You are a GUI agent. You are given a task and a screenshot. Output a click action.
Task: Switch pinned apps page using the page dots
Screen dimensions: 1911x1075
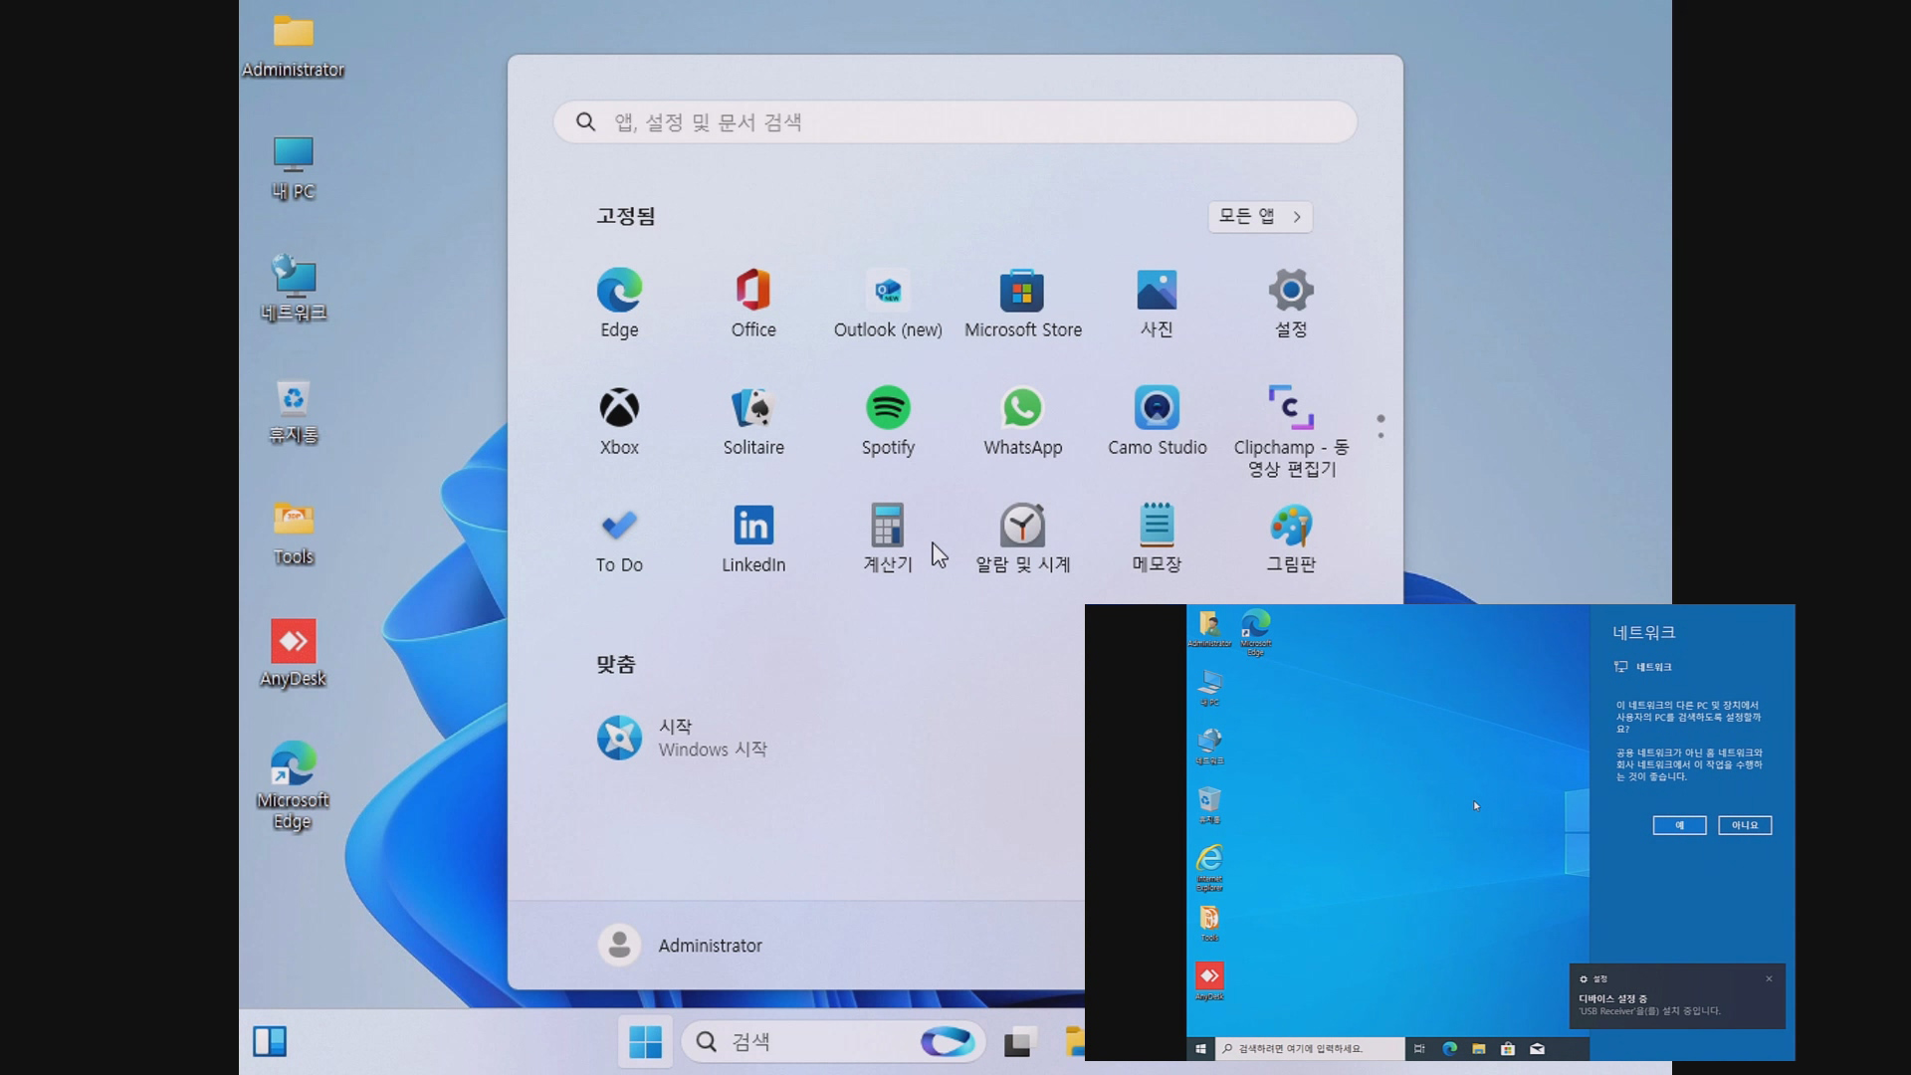1380,427
